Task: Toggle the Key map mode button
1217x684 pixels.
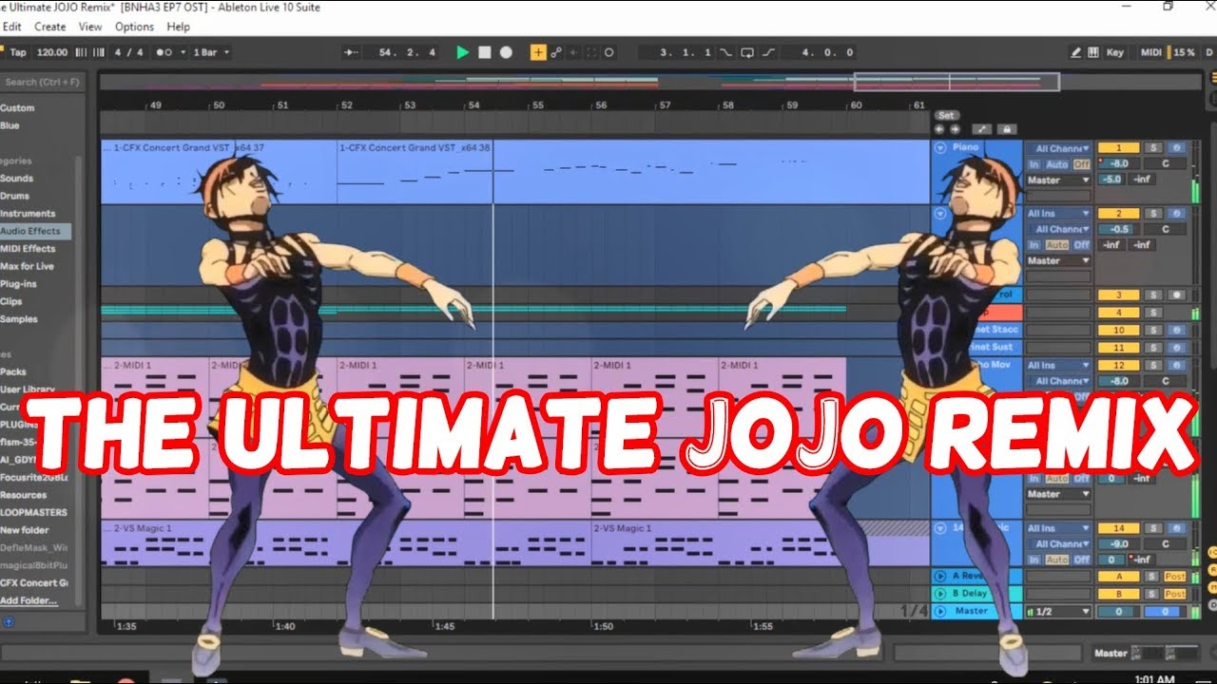Action: (x=1115, y=52)
